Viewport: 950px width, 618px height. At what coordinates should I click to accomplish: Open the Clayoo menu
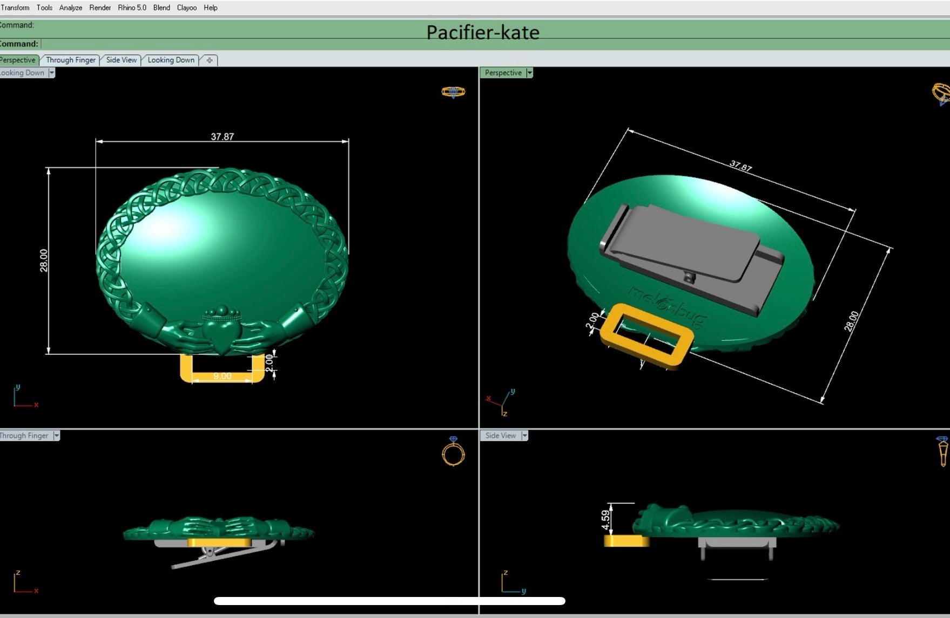(186, 8)
